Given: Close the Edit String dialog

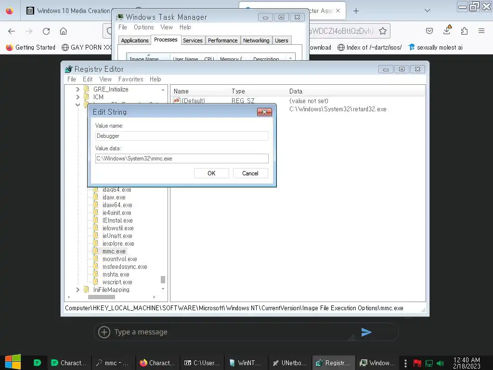Looking at the screenshot, I should pos(264,112).
